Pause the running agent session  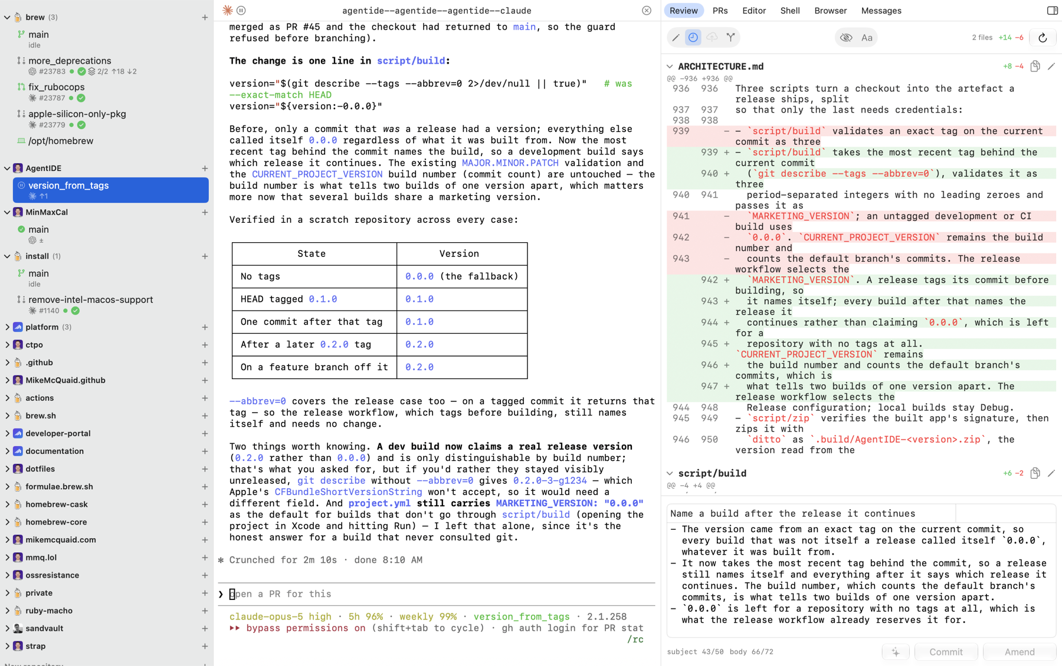pyautogui.click(x=241, y=11)
